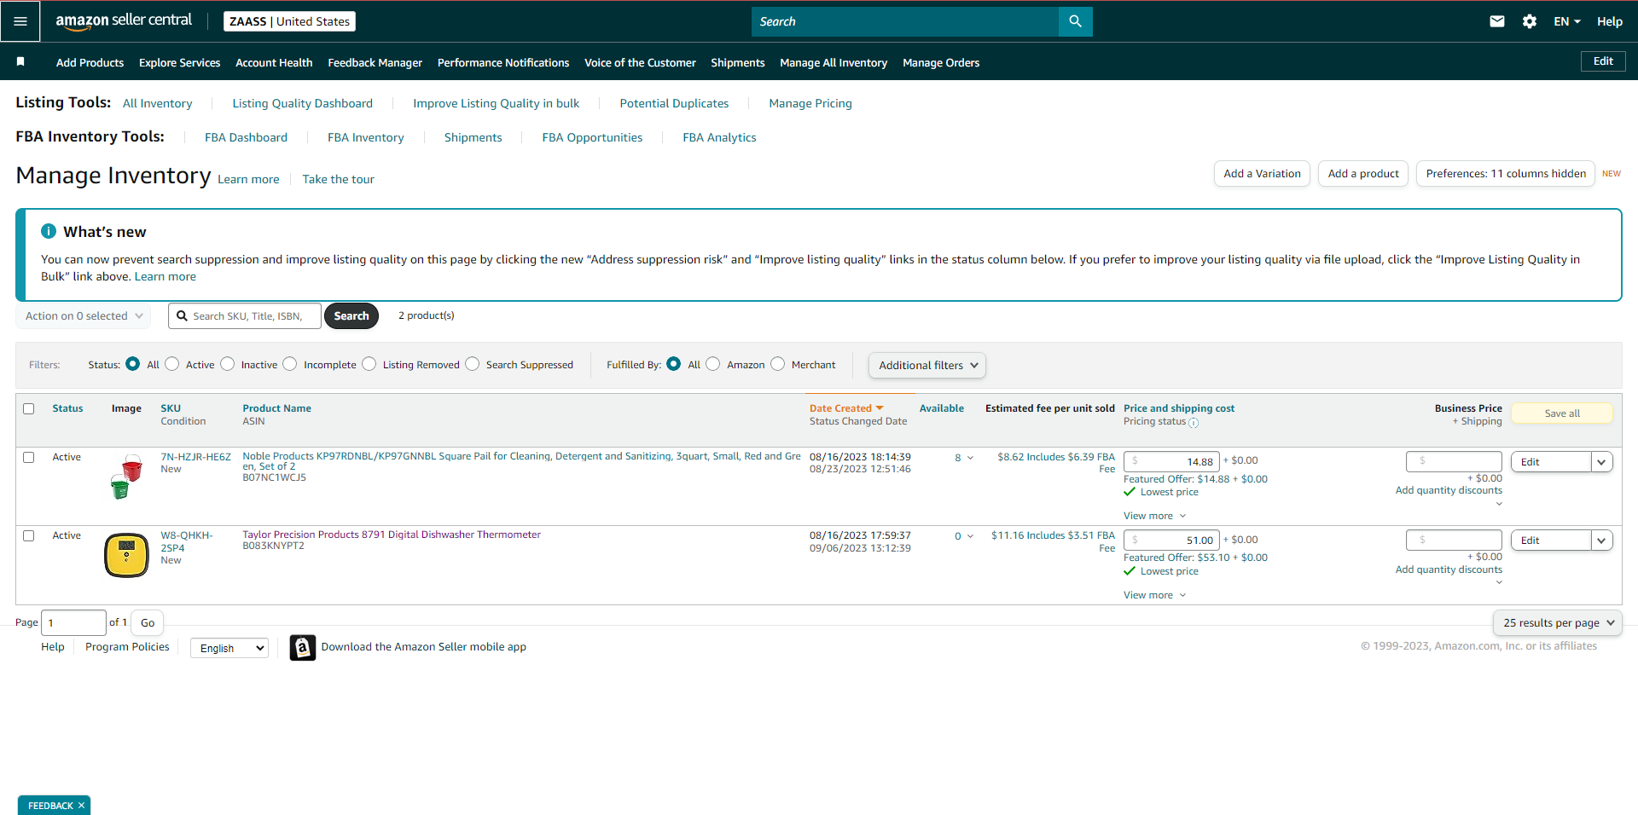Click the Add a Variation button
1638x815 pixels.
click(1262, 174)
